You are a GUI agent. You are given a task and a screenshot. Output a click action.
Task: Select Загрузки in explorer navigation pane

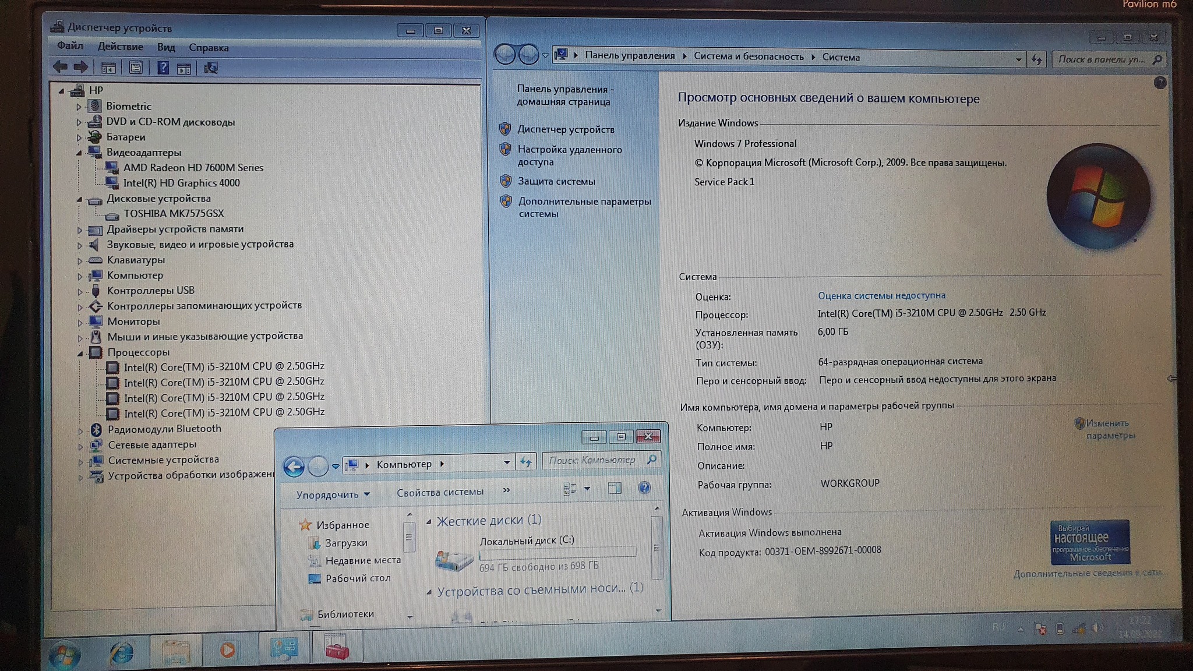click(x=346, y=543)
